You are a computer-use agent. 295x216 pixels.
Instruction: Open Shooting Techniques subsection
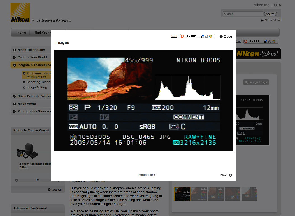[x=37, y=82]
